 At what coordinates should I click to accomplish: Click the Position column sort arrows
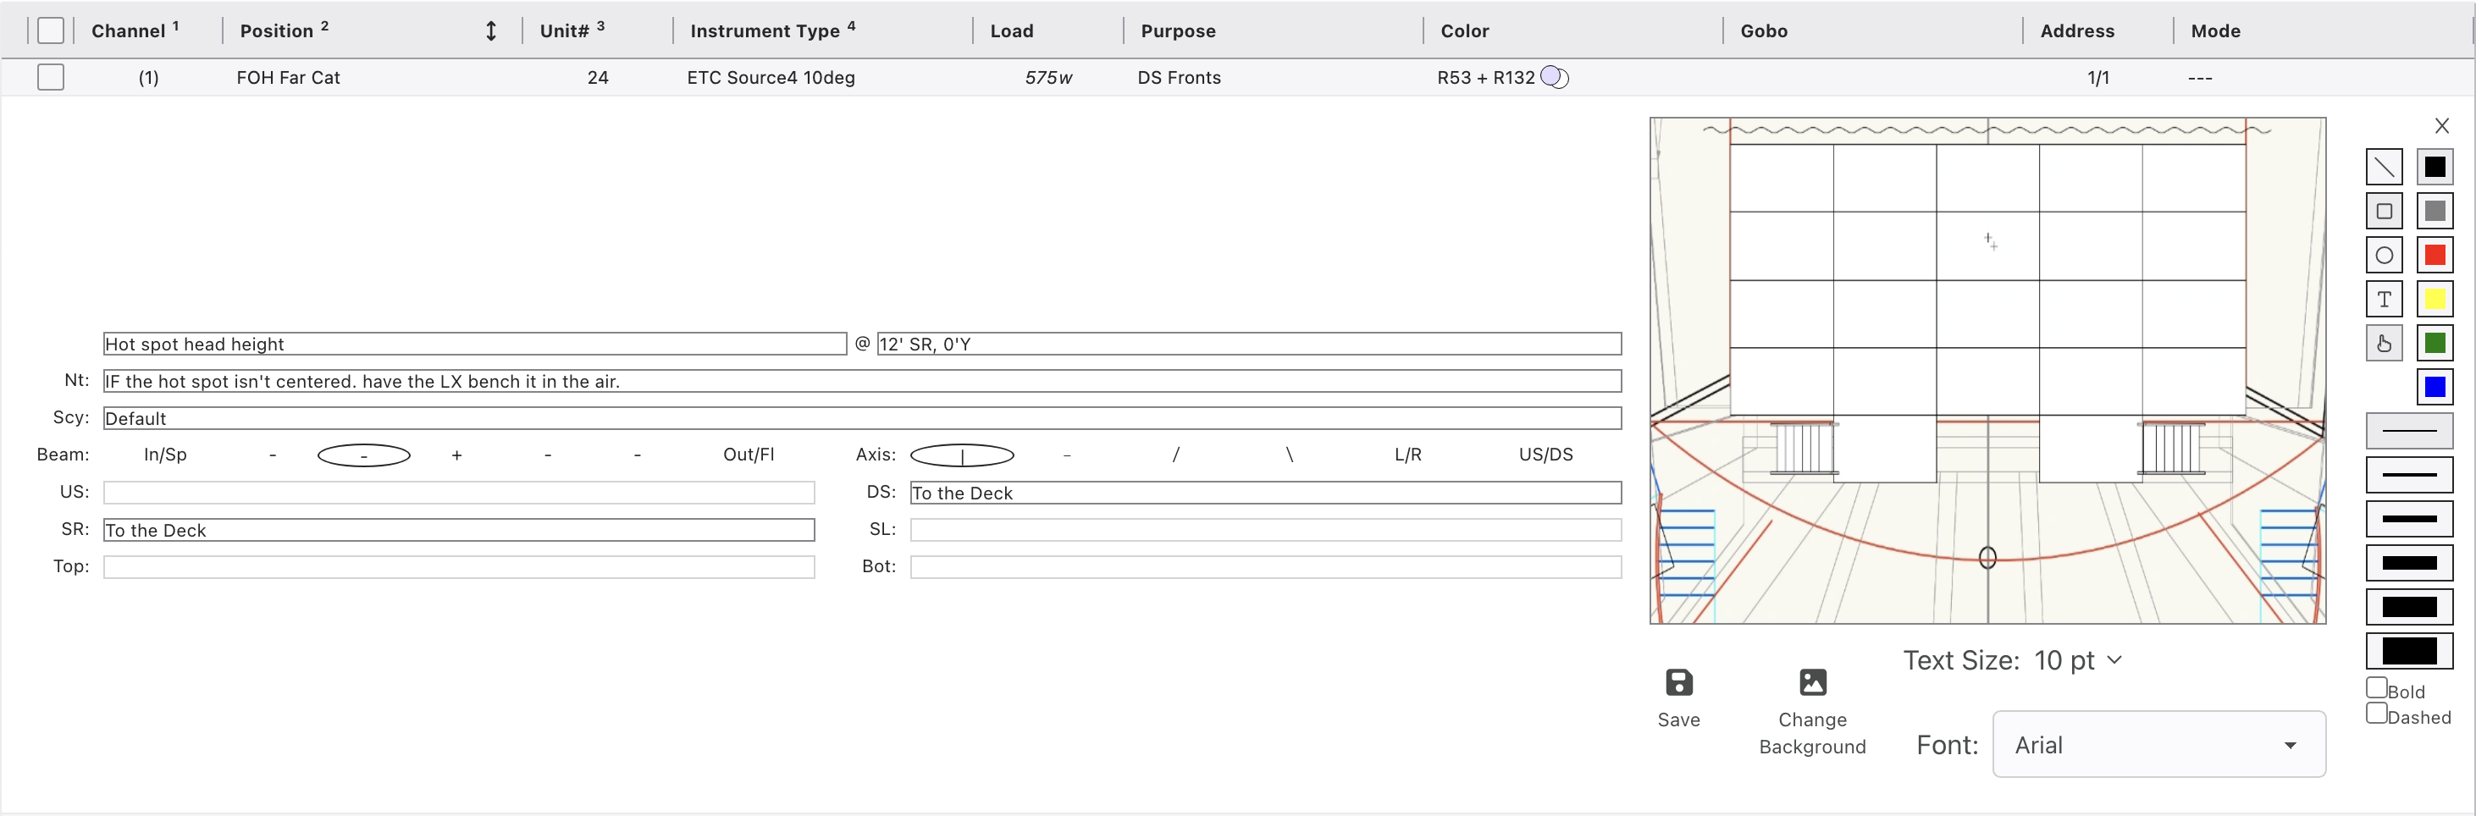pyautogui.click(x=490, y=30)
